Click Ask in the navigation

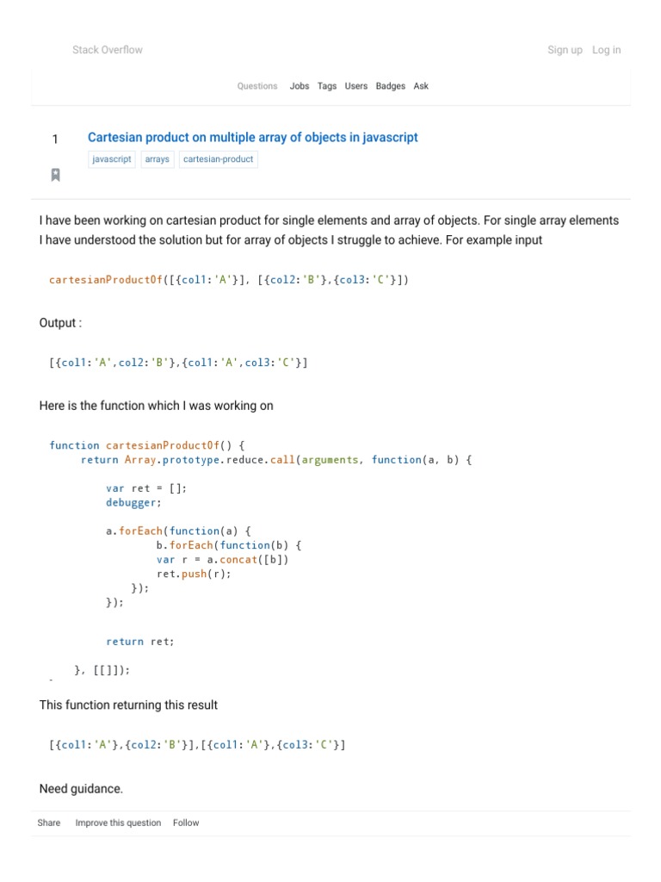click(x=421, y=86)
